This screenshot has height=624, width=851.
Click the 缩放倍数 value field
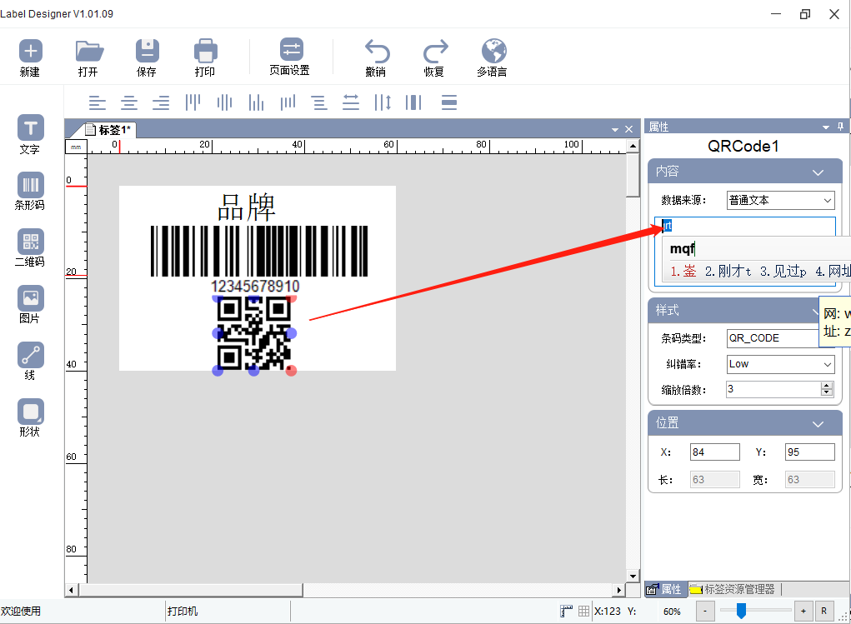(774, 389)
